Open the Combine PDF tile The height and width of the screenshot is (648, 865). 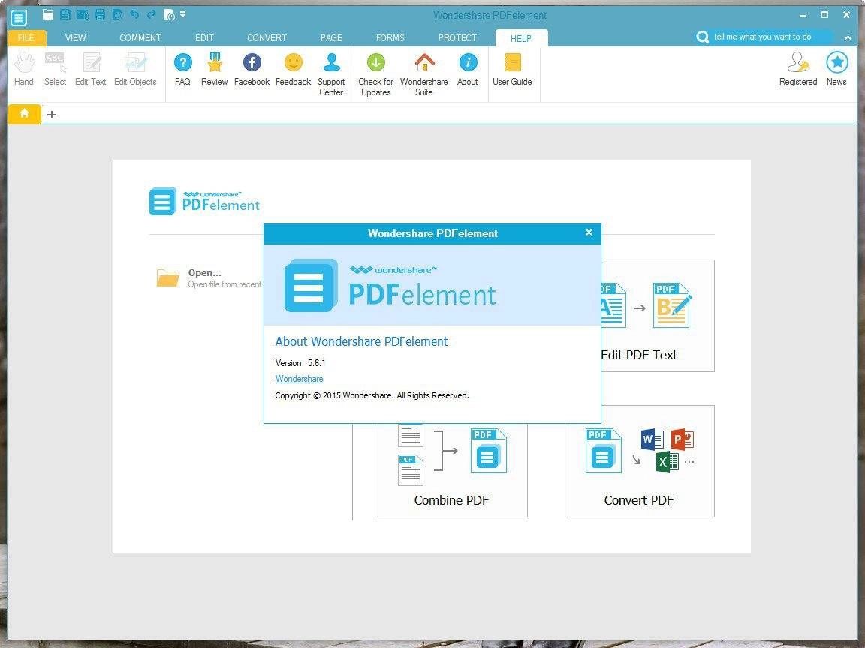452,470
